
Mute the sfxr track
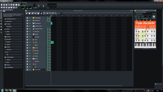coord(30,64)
